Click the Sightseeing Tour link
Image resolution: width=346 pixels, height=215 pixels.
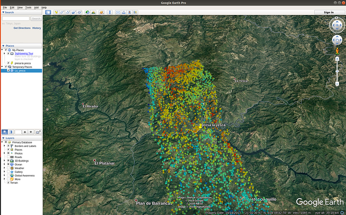click(24, 53)
